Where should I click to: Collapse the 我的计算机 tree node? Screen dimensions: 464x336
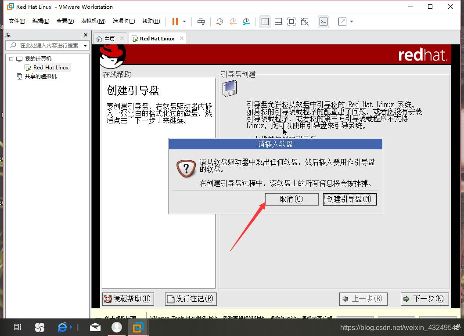(11, 58)
